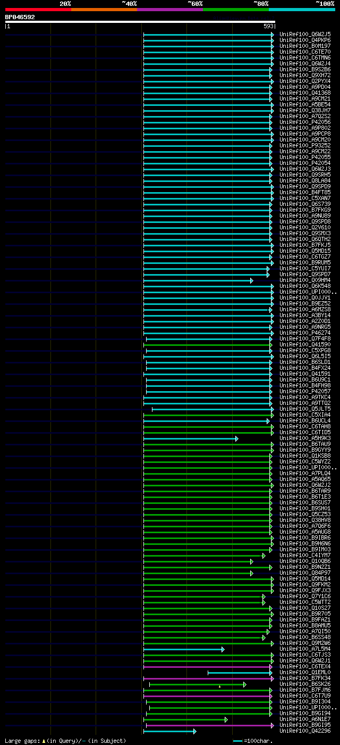
Task: Open hit UniRef100_Q6W2J4
Action: [x=305, y=63]
